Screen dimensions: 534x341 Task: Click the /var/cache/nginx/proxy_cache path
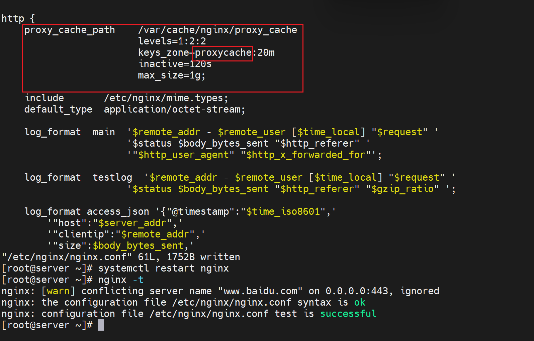[x=217, y=30]
